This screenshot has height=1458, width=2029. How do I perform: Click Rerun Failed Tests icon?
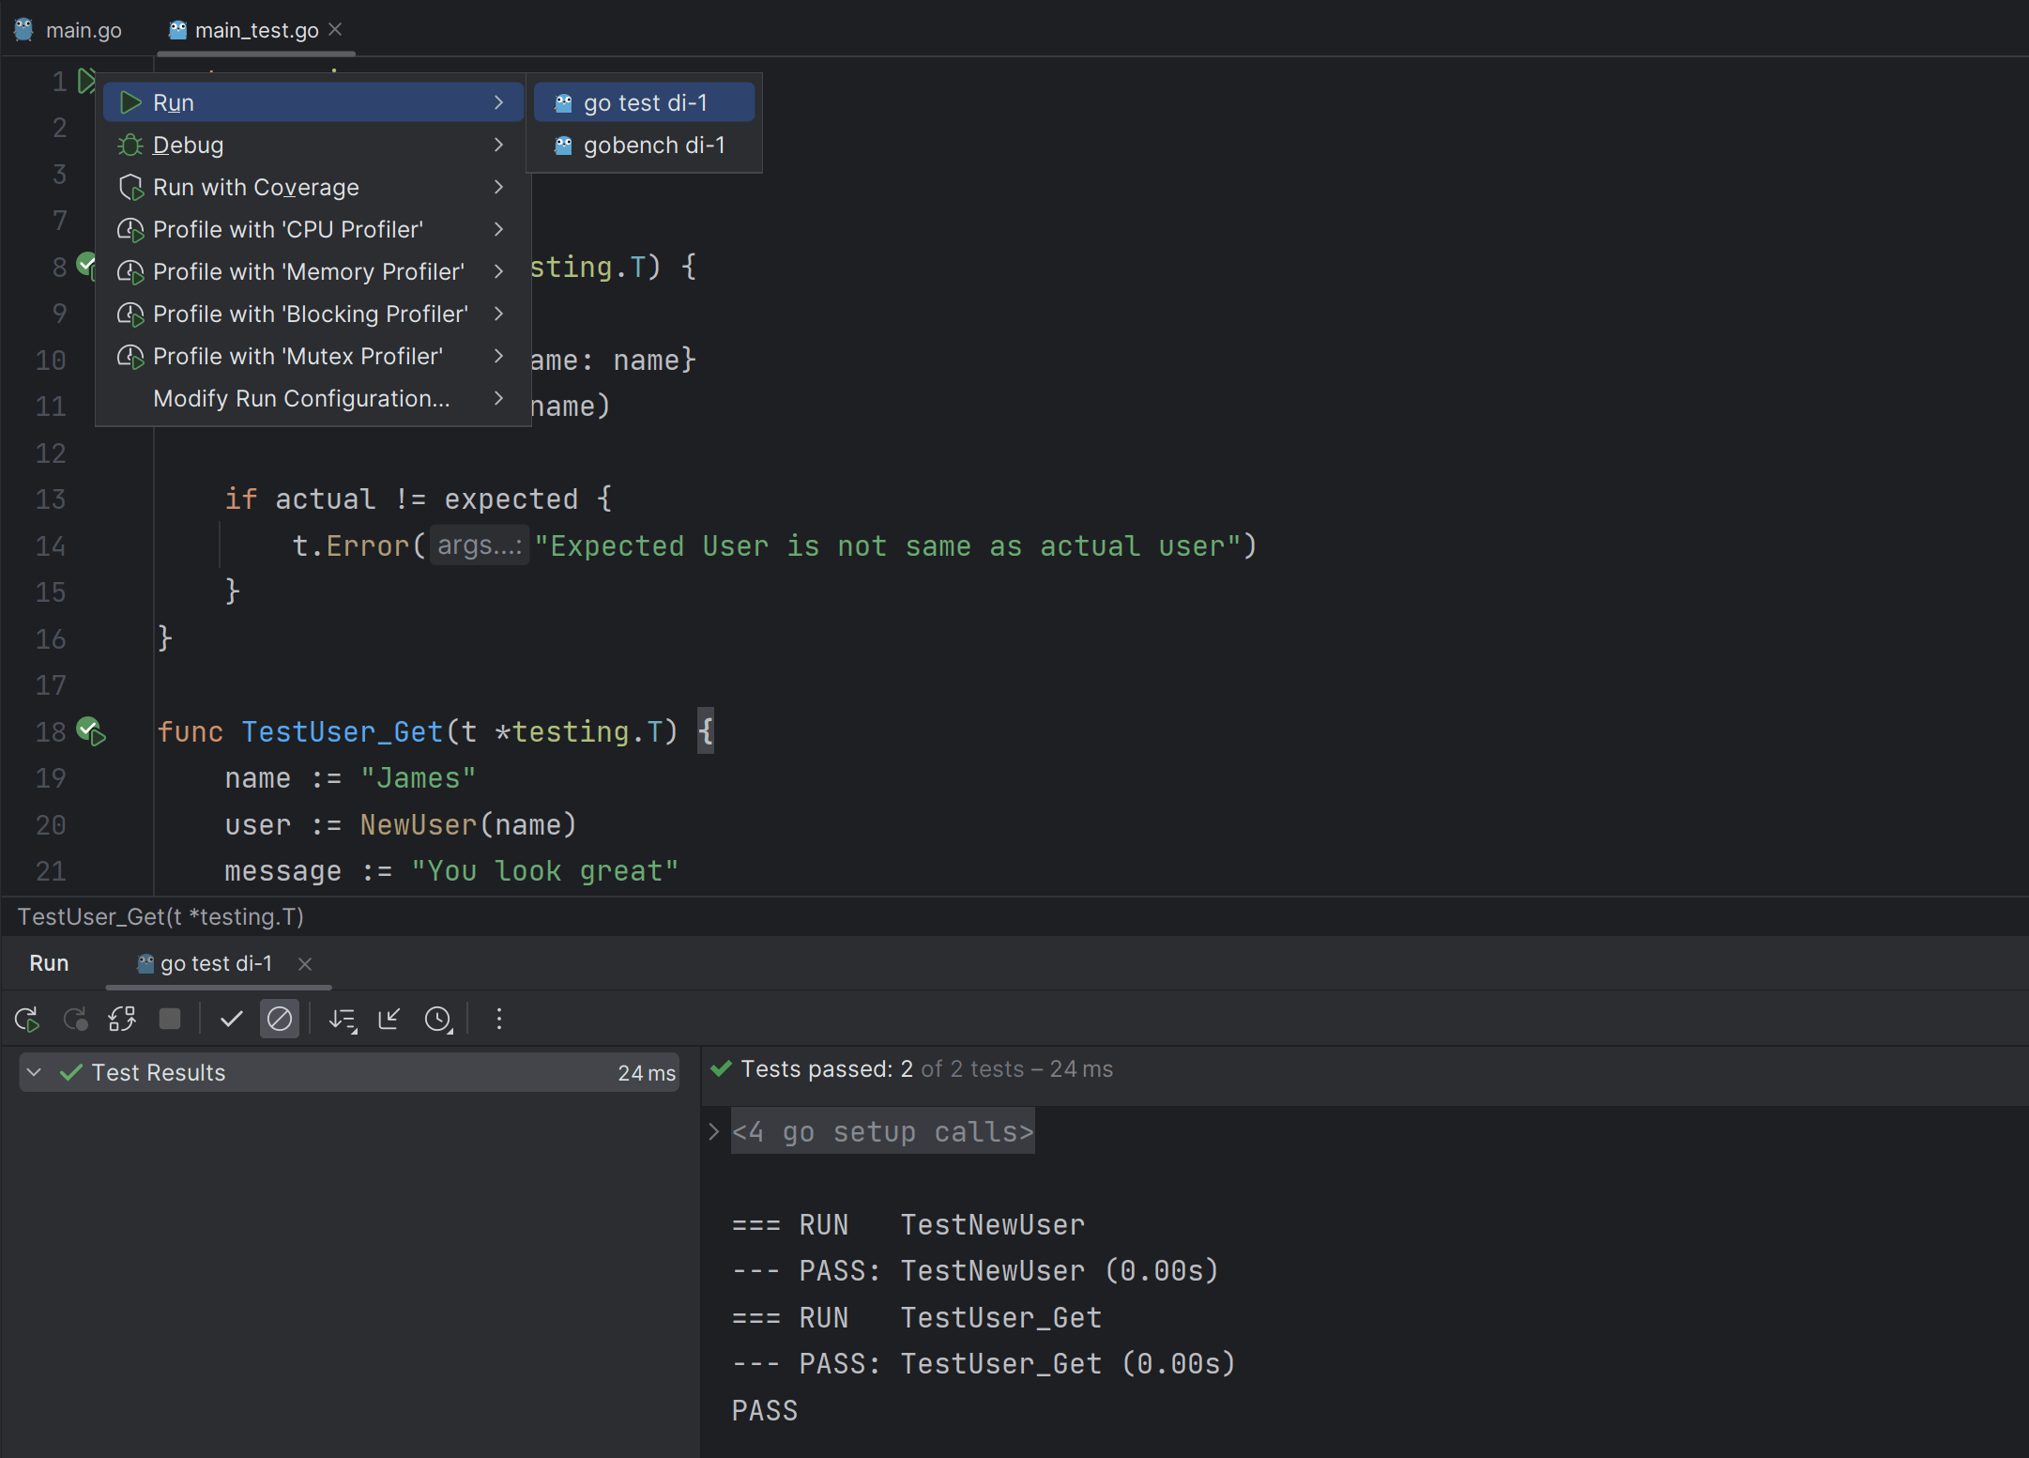75,1019
